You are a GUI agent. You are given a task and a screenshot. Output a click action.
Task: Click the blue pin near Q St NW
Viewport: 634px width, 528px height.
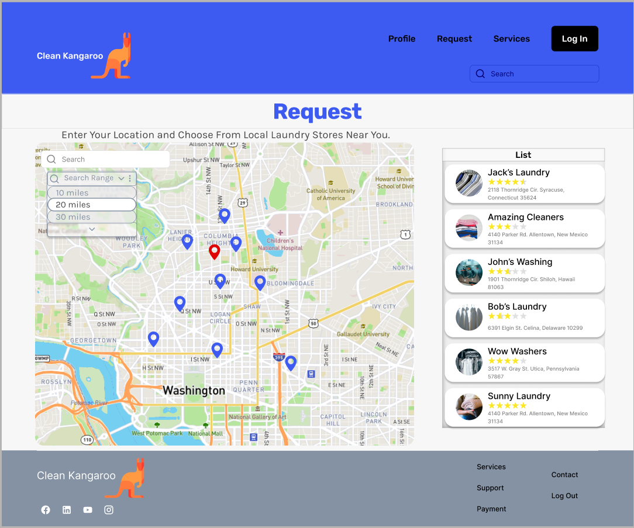tap(180, 303)
